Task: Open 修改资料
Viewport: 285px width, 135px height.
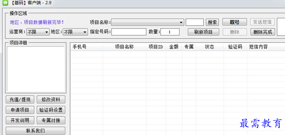Action: click(51, 99)
